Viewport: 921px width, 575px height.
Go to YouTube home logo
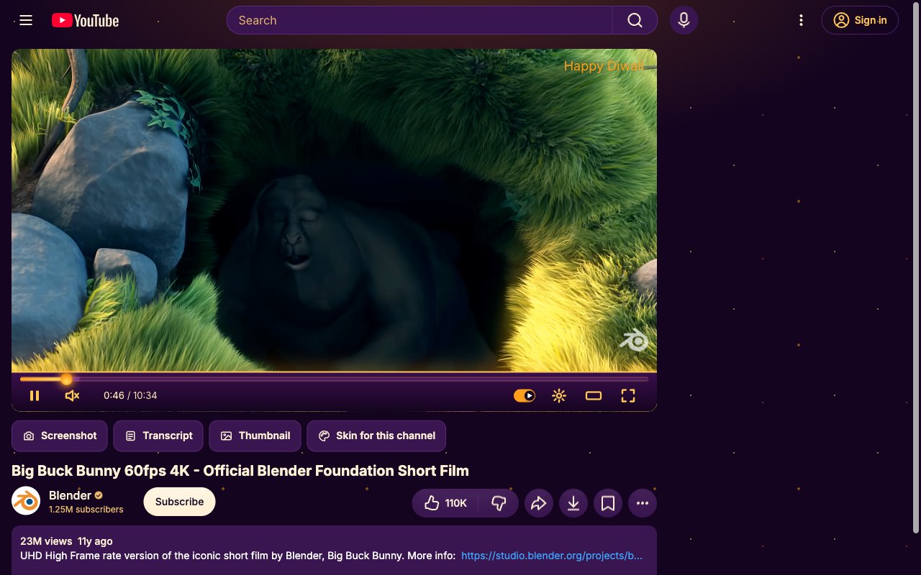(x=86, y=20)
